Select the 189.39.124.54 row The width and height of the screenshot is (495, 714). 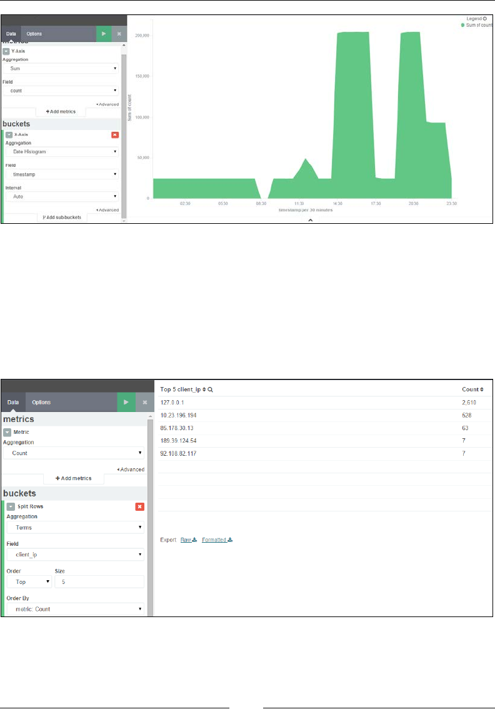click(325, 441)
